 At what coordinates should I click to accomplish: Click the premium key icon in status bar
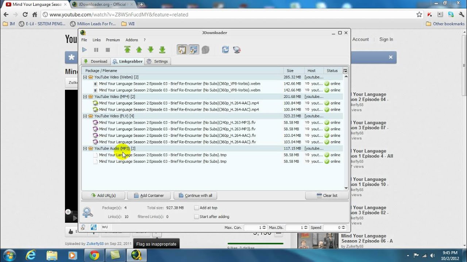tap(83, 227)
